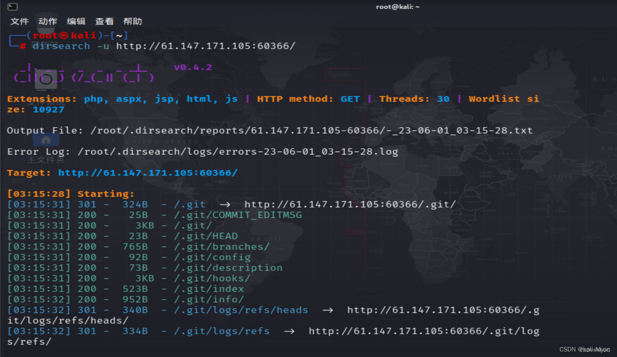Click the /.git redirect URL
Screen dimensions: 617x357
pos(350,204)
